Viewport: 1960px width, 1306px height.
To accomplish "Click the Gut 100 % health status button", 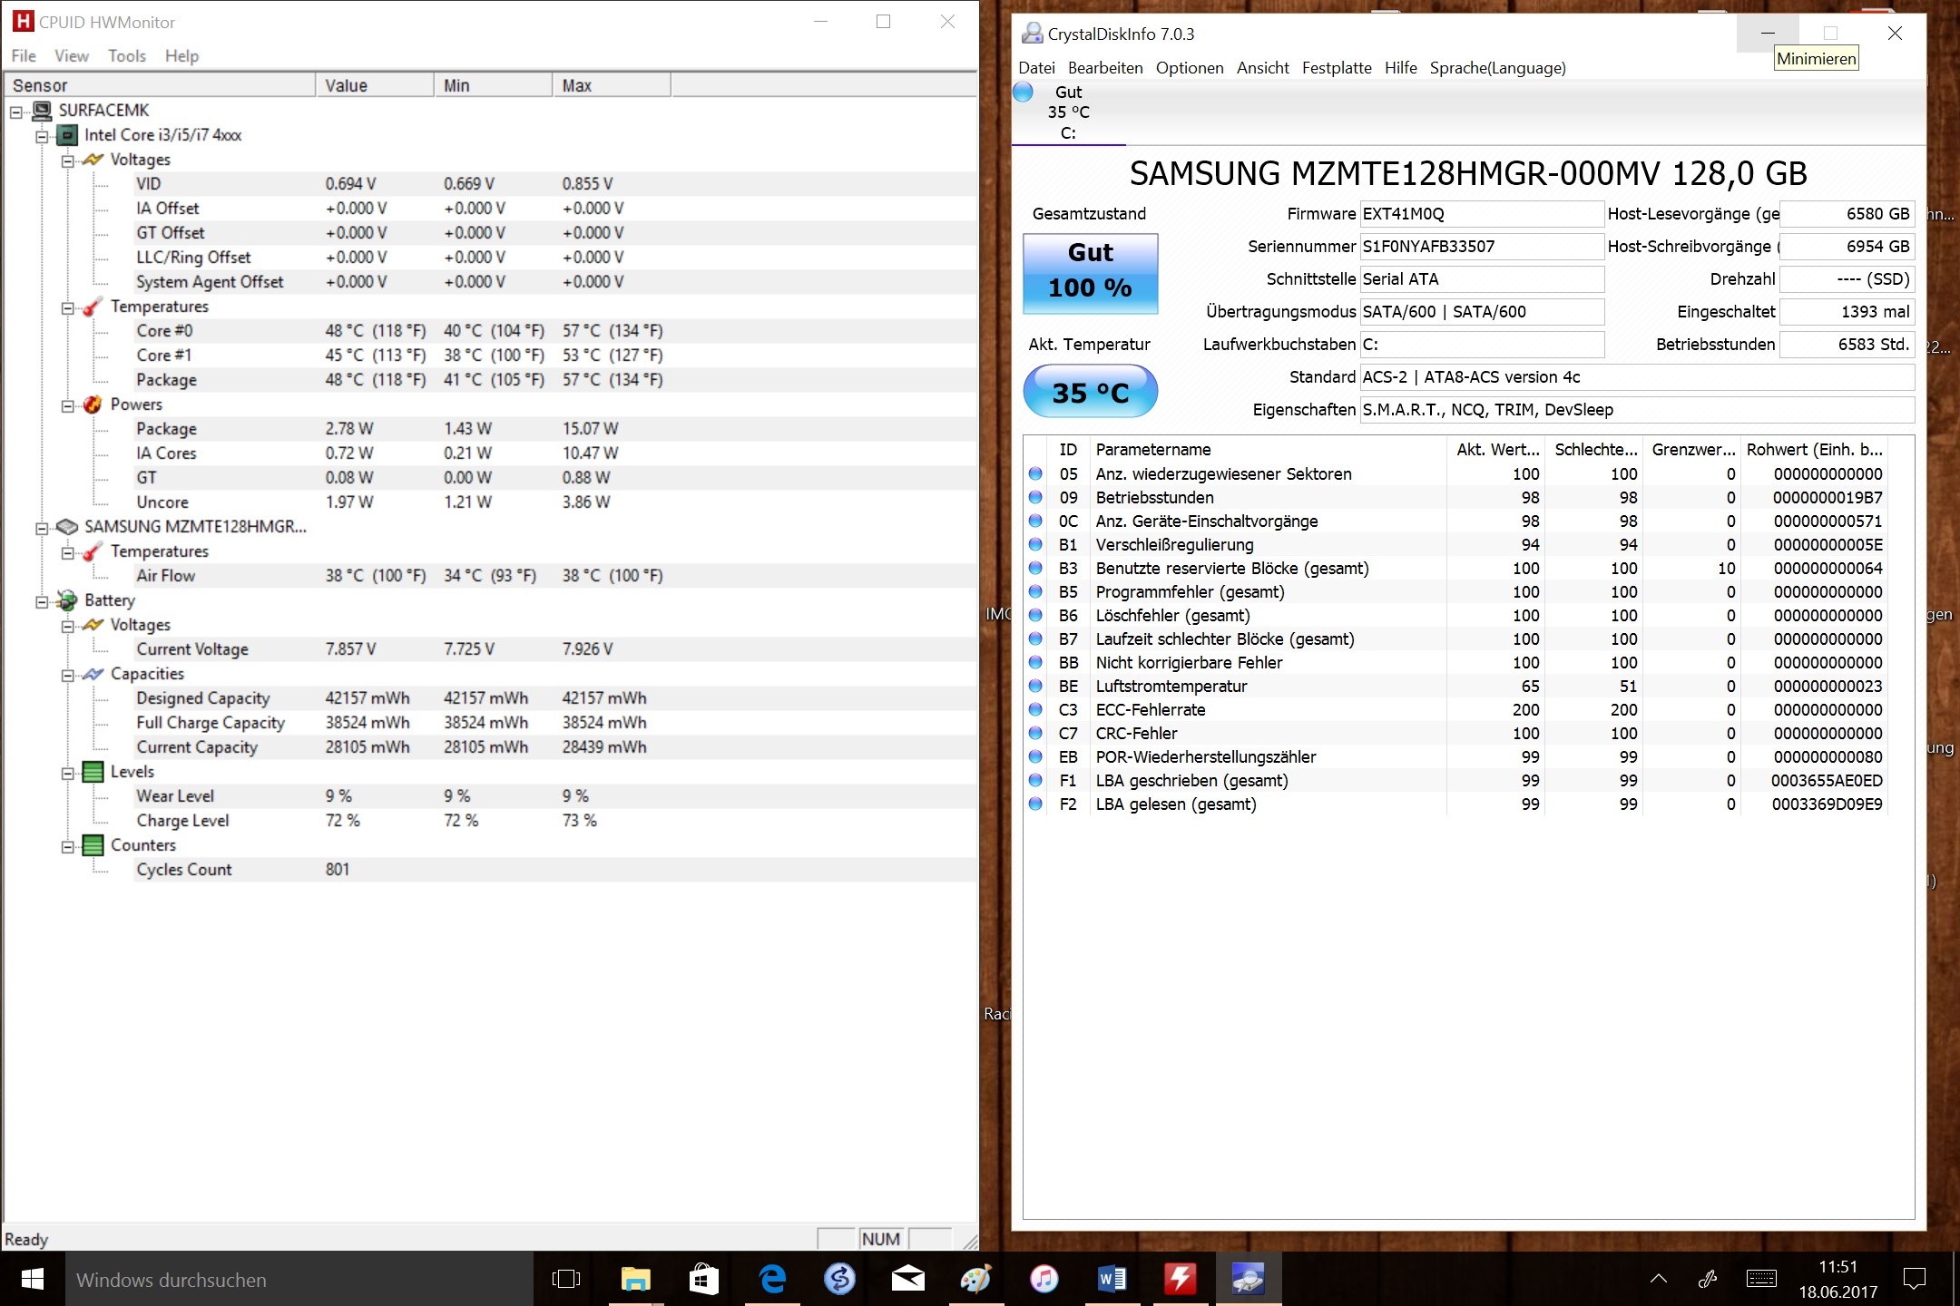I will (1090, 273).
